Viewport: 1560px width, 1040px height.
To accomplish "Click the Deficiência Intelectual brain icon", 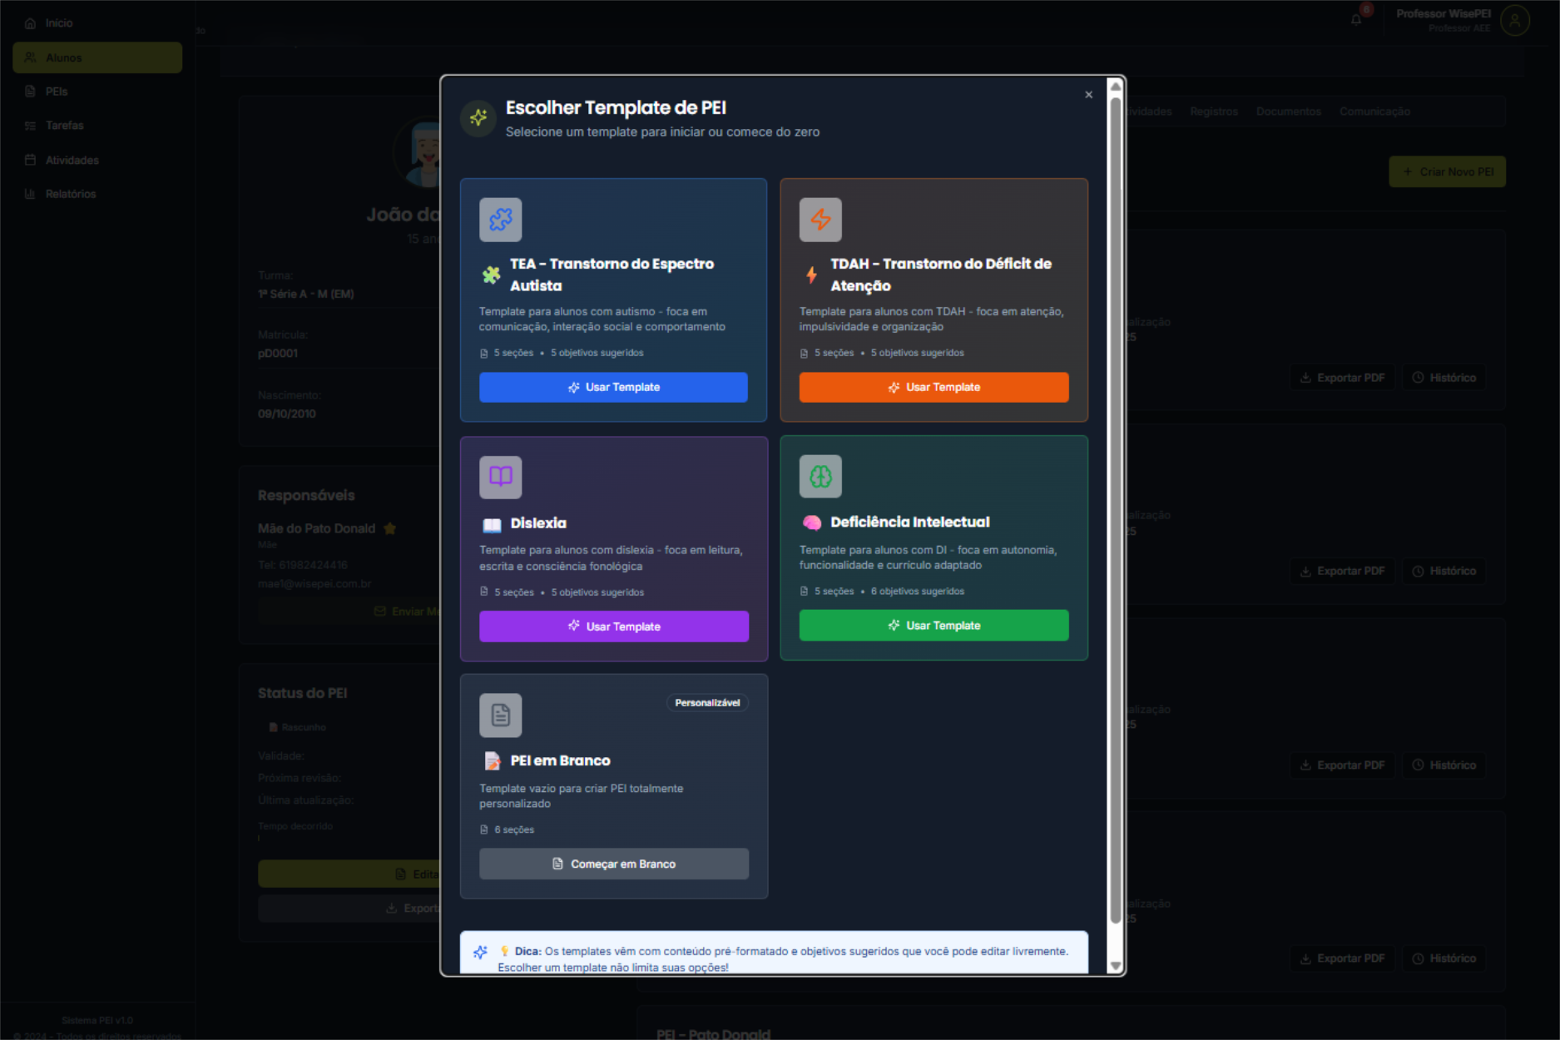I will [x=820, y=477].
